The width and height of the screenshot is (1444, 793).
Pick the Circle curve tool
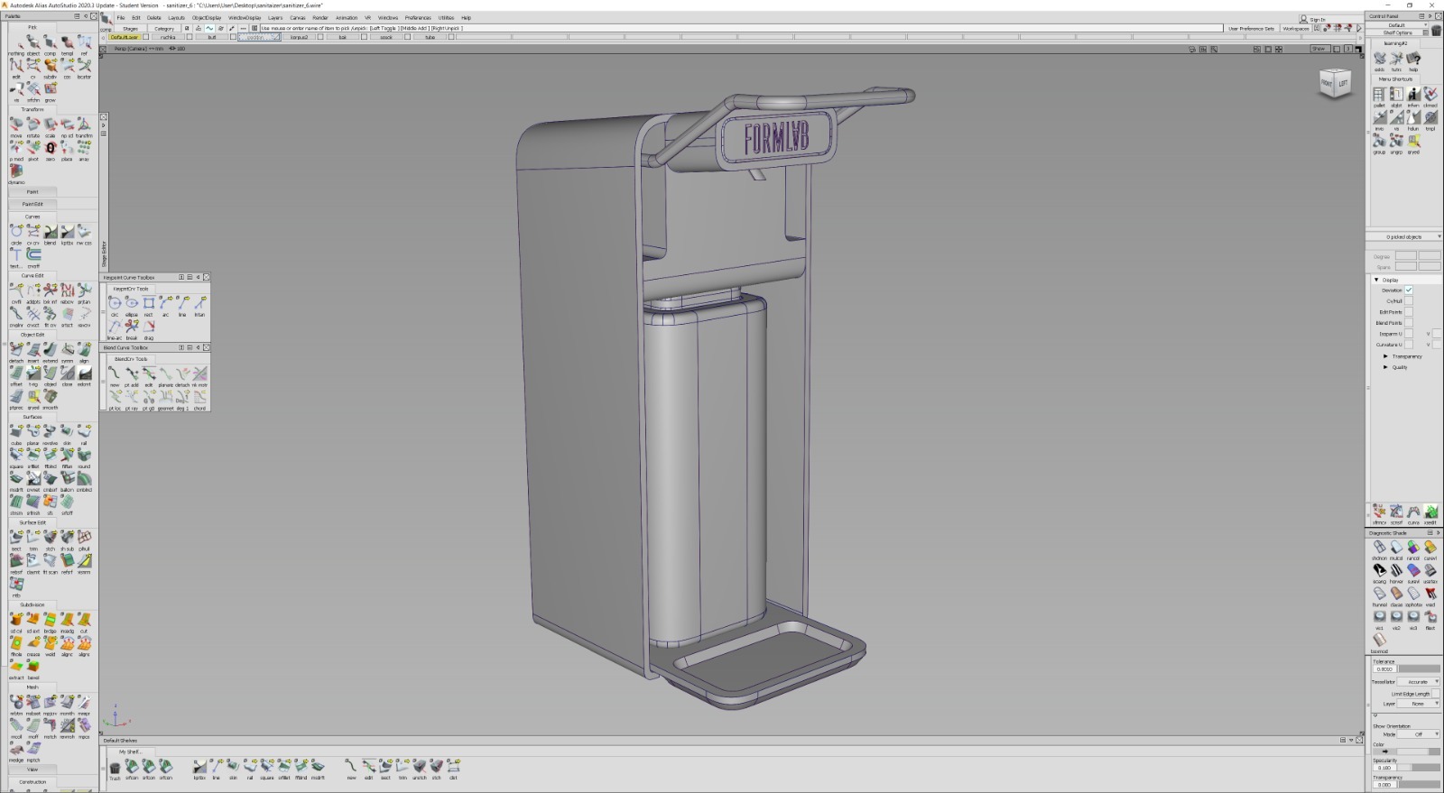tap(16, 233)
